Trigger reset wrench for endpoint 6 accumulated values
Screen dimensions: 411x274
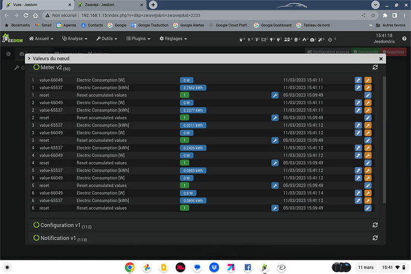tap(275, 208)
